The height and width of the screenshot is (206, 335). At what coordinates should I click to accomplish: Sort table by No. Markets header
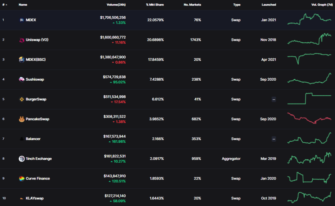pyautogui.click(x=192, y=5)
